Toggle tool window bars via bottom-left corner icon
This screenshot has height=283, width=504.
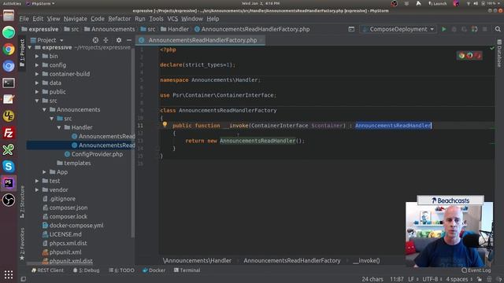coord(24,279)
